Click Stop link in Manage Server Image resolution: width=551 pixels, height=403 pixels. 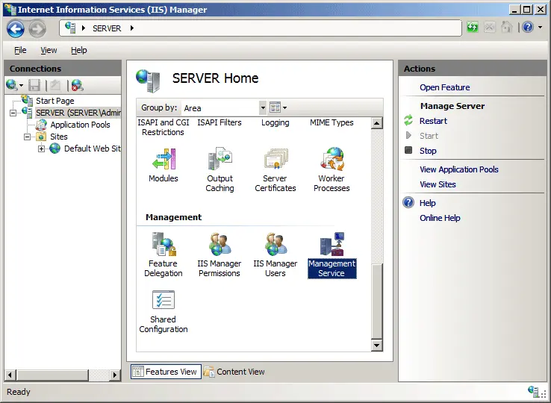pos(428,151)
